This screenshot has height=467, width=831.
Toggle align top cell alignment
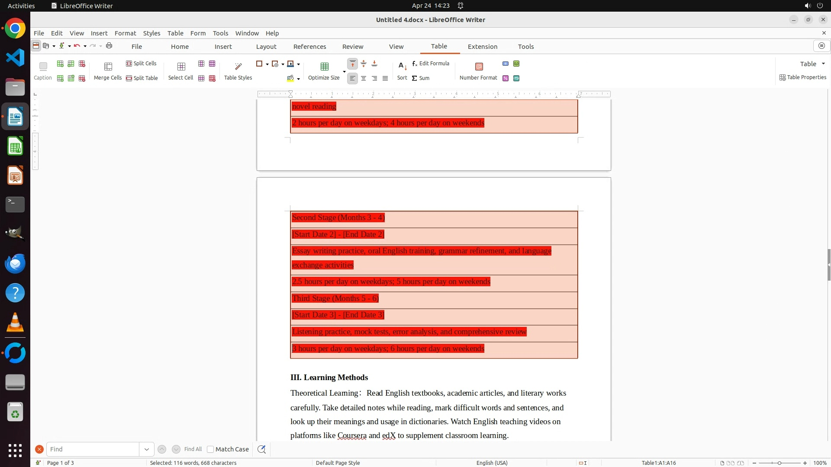(353, 64)
